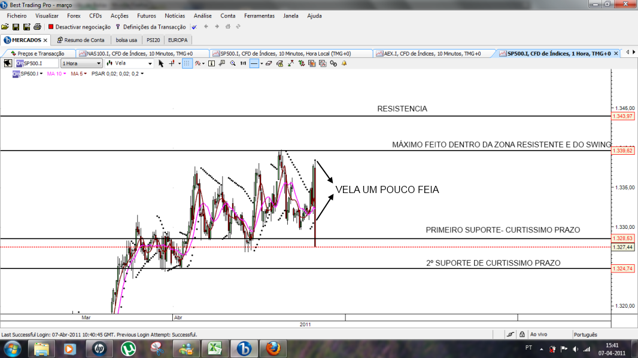
Task: Toggle the horizontal line drawing tool
Action: (254, 63)
